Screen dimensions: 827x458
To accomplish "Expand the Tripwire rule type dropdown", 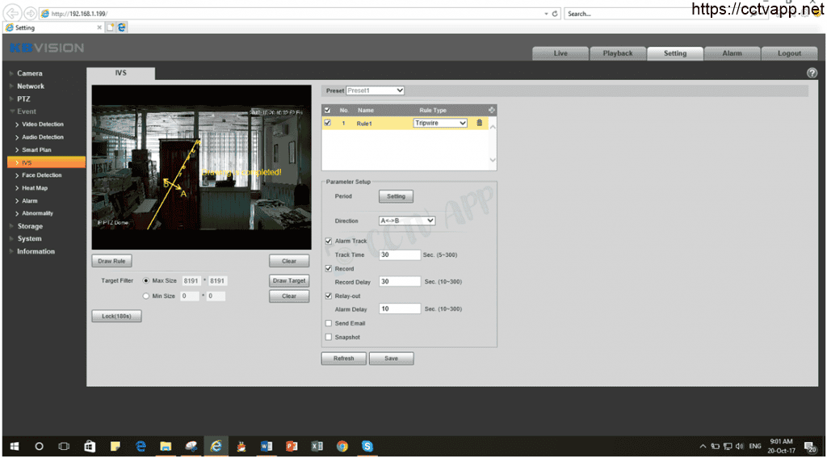I will click(x=440, y=123).
